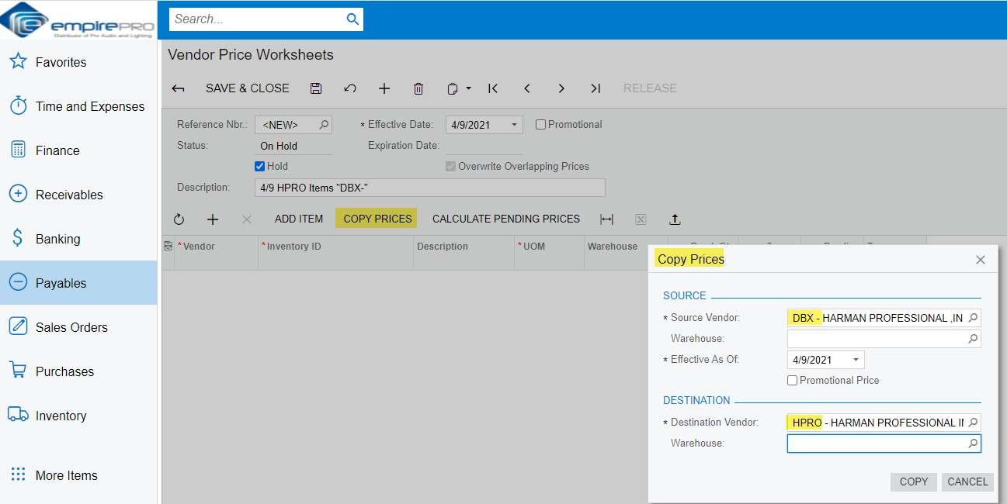Click the Inventory ID column header

pos(336,247)
